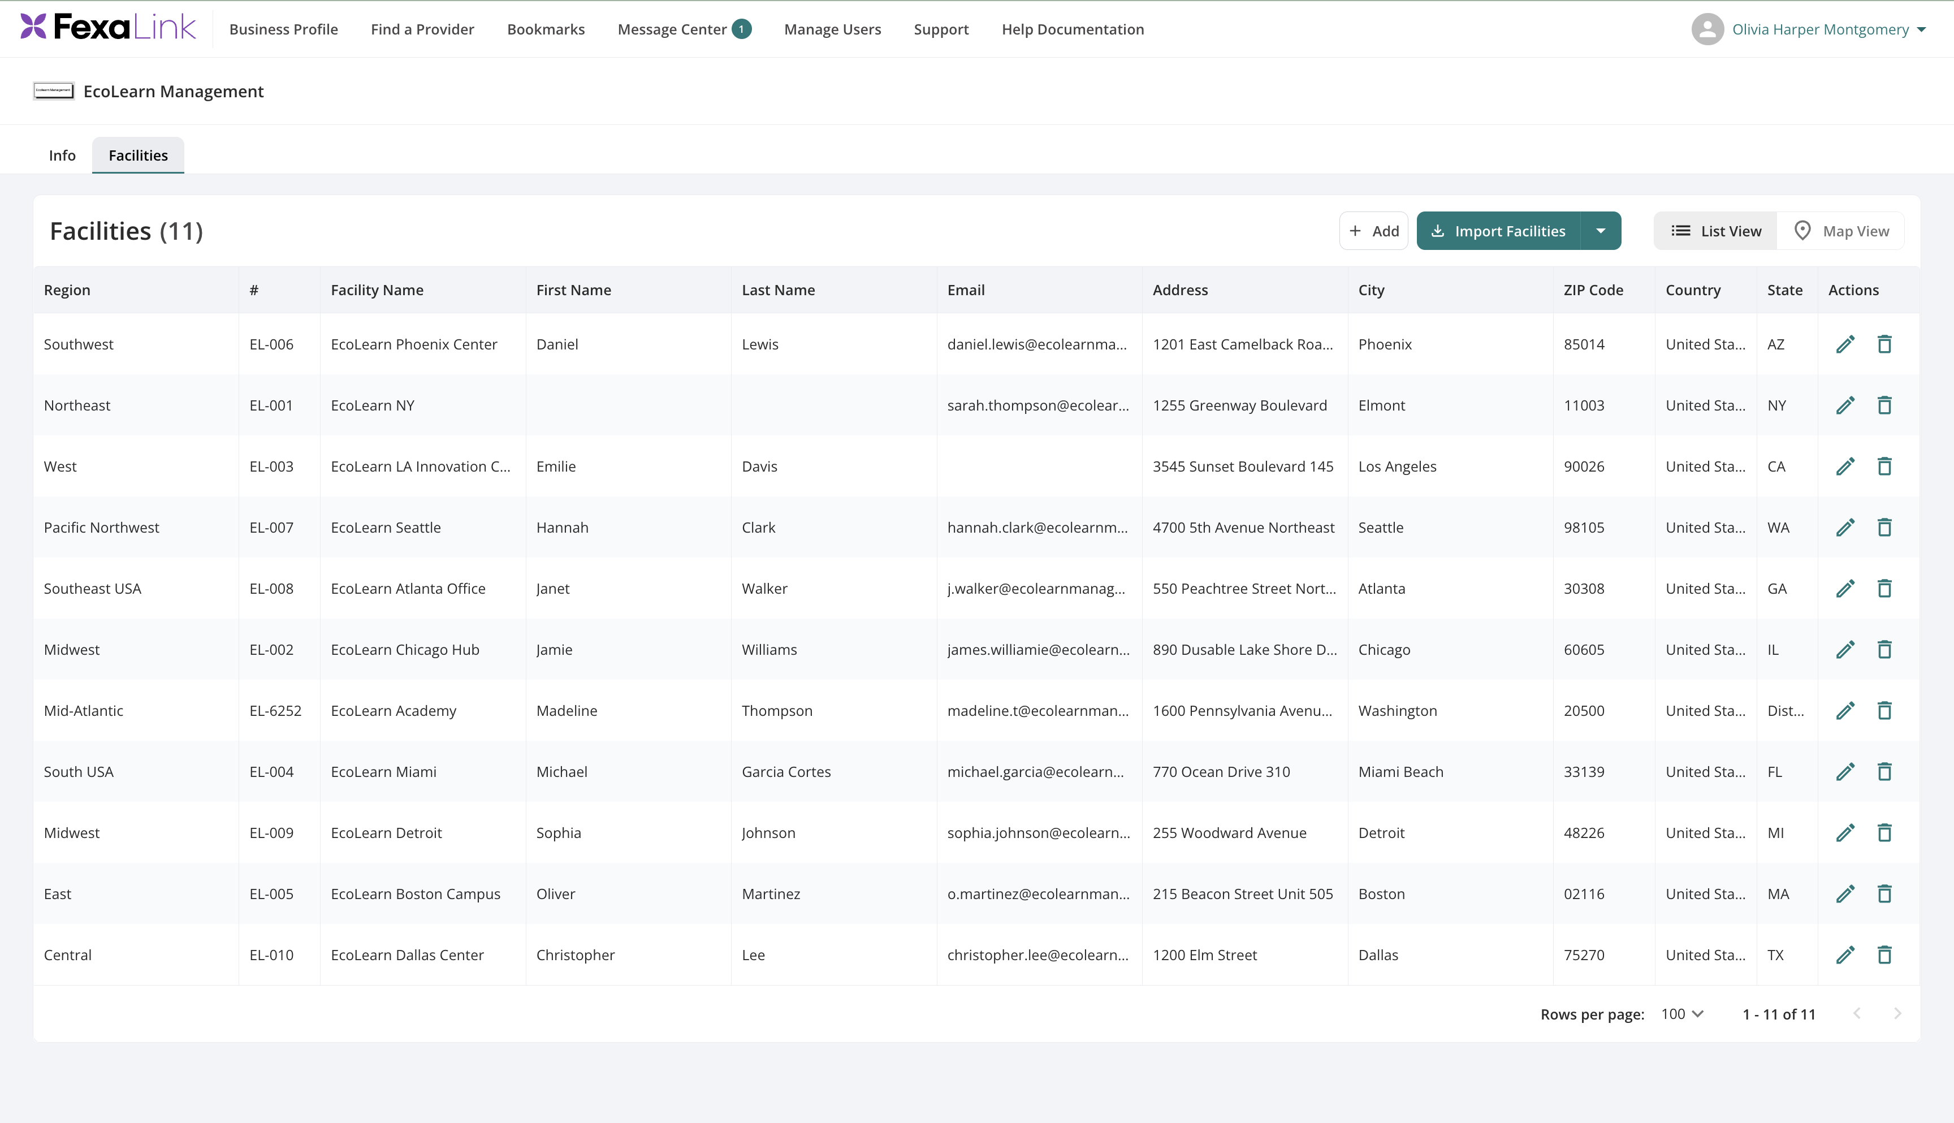Click the Add facility button
The height and width of the screenshot is (1123, 1954).
tap(1373, 231)
